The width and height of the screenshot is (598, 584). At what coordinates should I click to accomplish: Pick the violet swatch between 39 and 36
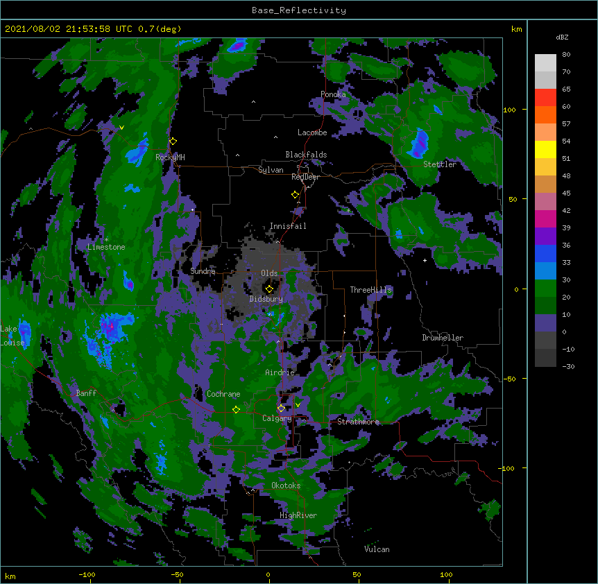point(545,237)
